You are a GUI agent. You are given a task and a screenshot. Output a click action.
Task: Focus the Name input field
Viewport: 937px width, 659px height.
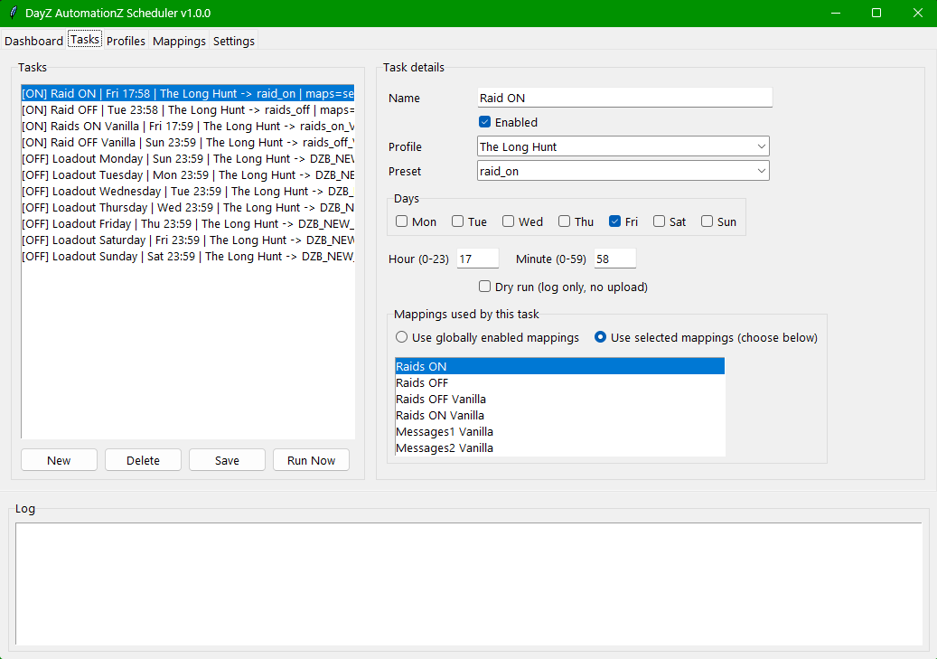tap(625, 98)
